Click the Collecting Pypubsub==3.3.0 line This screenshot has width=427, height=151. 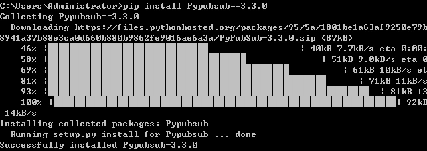click(69, 17)
